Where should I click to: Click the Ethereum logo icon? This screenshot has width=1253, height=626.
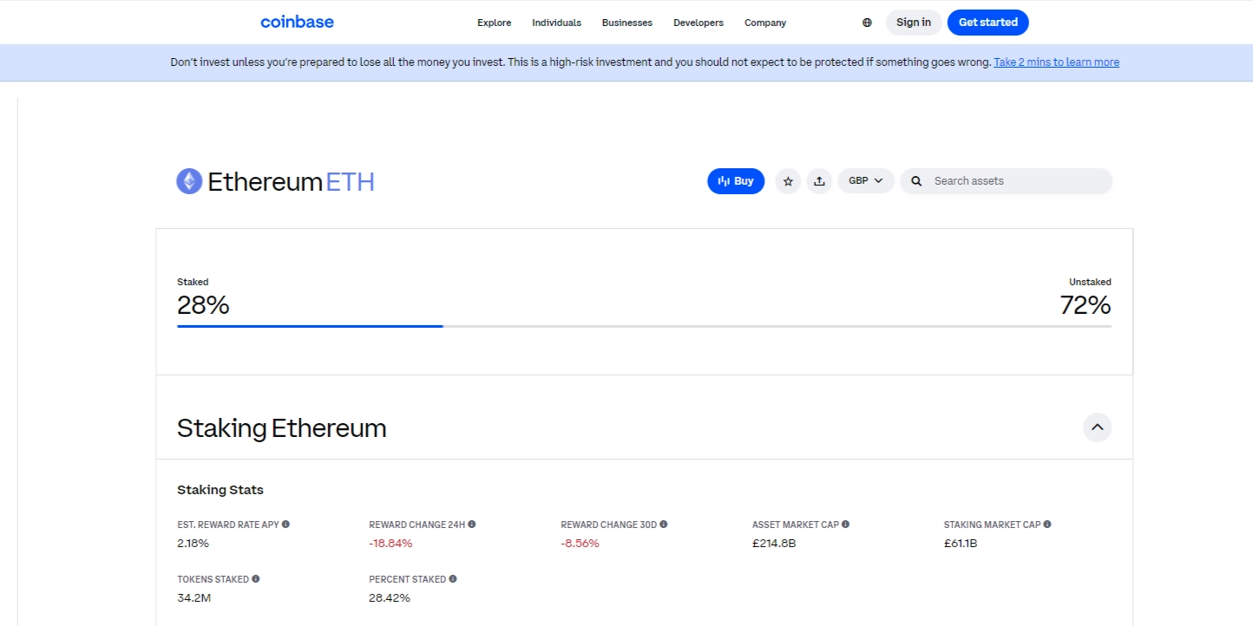pos(189,181)
